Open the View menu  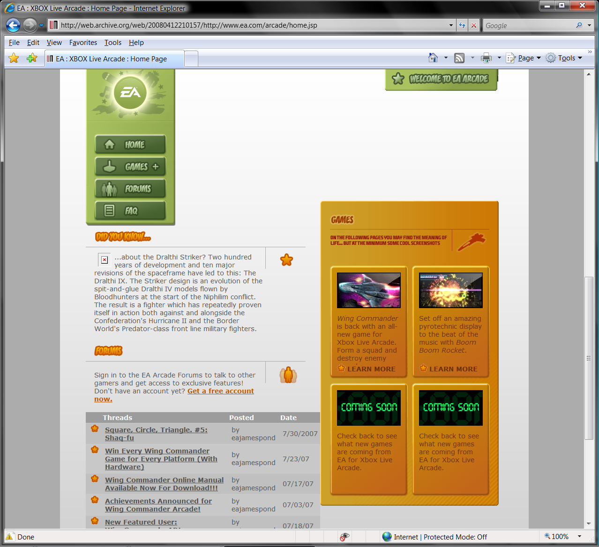click(54, 43)
